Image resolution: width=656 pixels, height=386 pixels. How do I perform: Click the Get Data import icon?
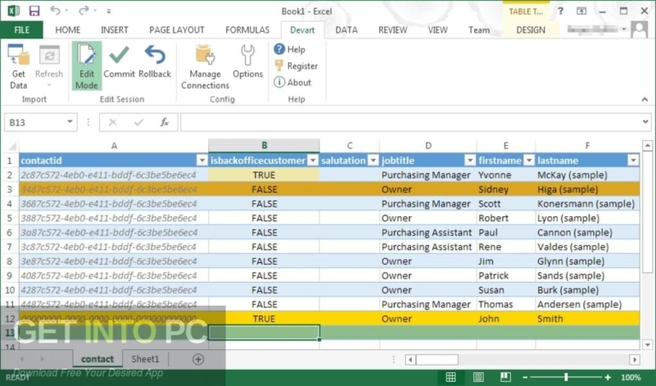pos(19,67)
